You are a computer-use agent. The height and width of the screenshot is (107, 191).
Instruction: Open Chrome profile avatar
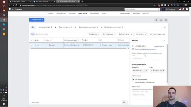coord(186,5)
